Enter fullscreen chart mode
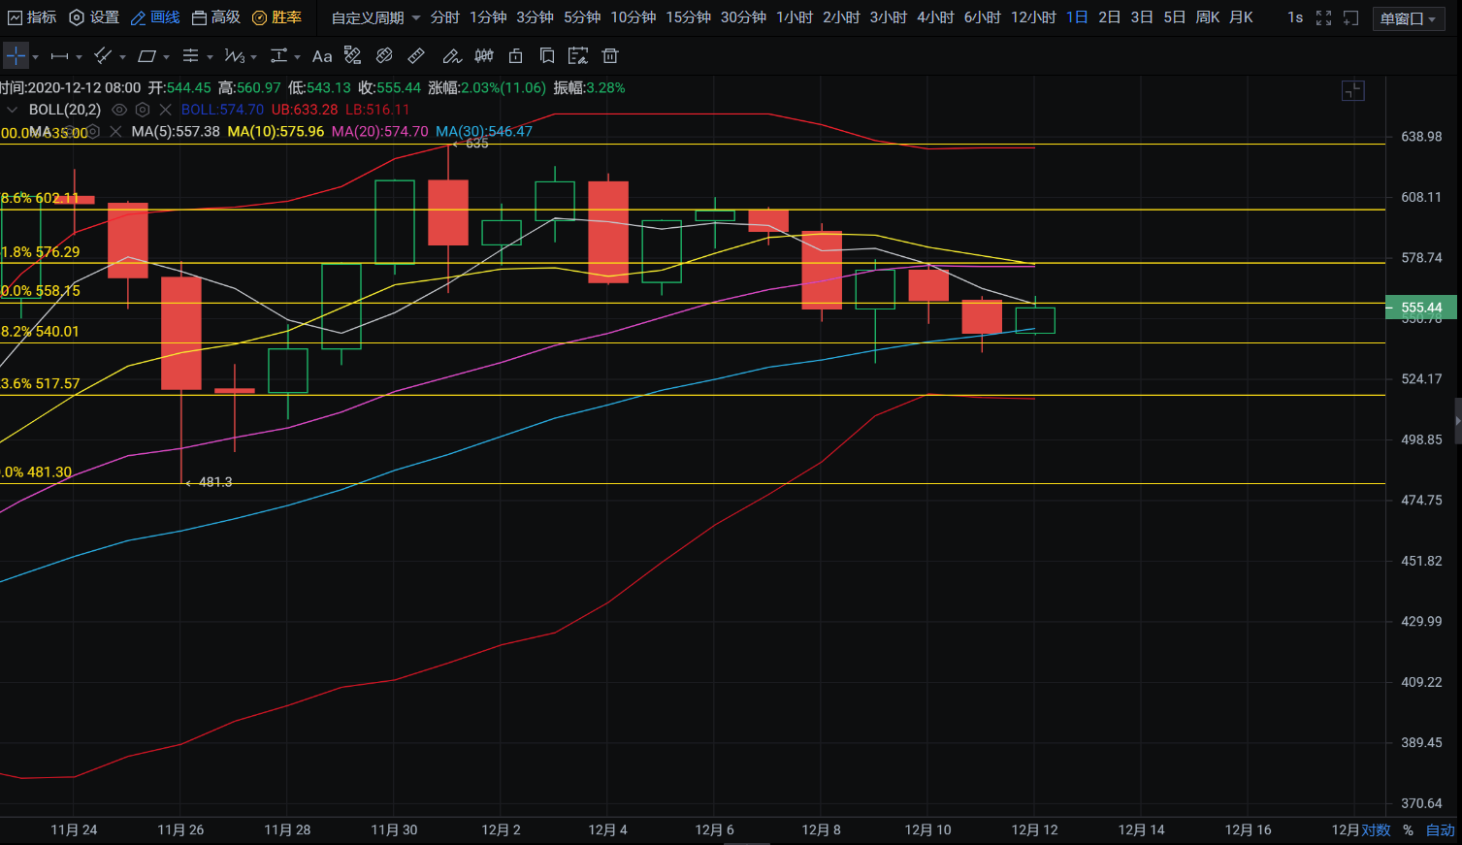Image resolution: width=1462 pixels, height=845 pixels. tap(1323, 17)
